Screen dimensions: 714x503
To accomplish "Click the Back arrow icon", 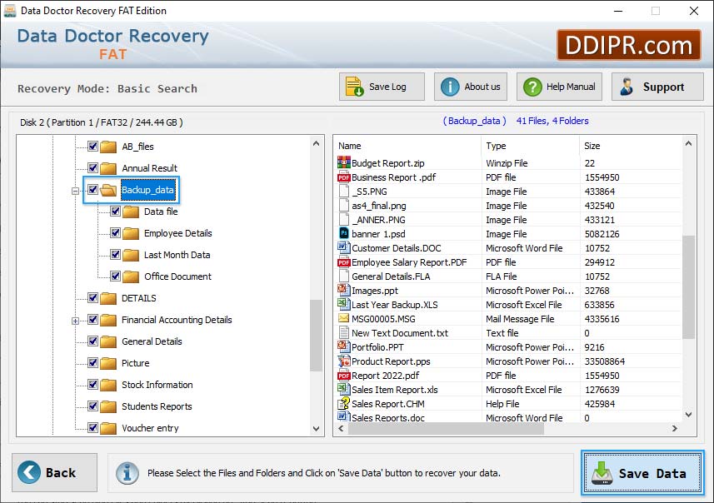I will click(28, 472).
